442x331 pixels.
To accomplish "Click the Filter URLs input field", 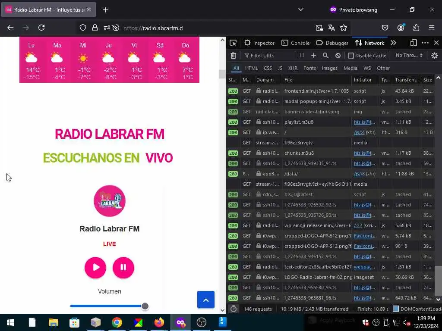I will (x=269, y=56).
